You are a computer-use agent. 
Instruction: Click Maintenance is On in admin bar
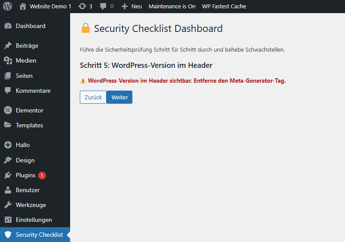click(172, 7)
